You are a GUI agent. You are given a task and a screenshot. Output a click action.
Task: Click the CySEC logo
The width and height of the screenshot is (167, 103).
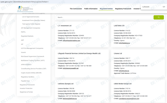[25, 9]
